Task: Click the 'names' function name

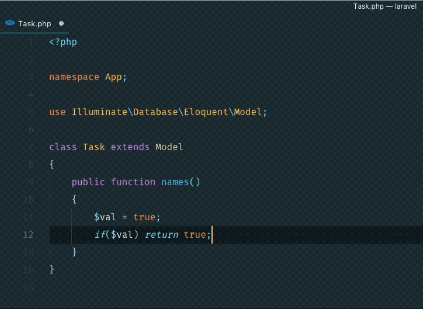Action: pyautogui.click(x=175, y=182)
